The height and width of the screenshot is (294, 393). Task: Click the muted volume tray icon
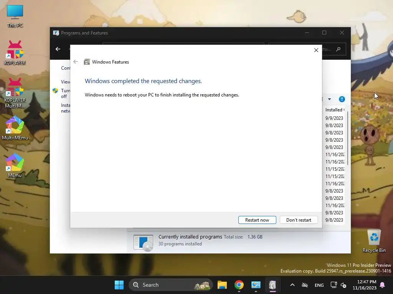tap(343, 285)
